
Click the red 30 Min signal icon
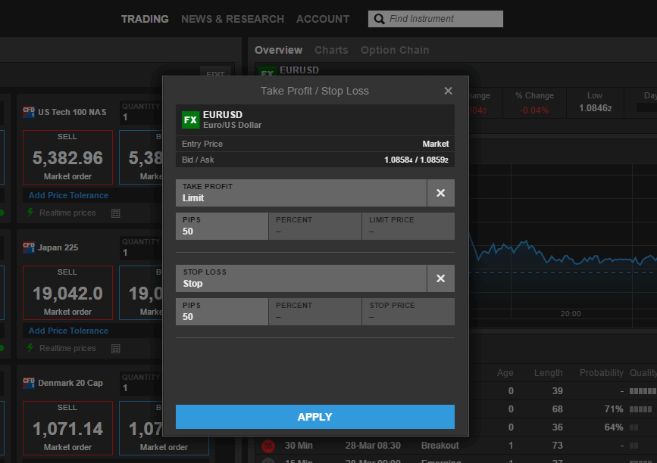point(267,446)
